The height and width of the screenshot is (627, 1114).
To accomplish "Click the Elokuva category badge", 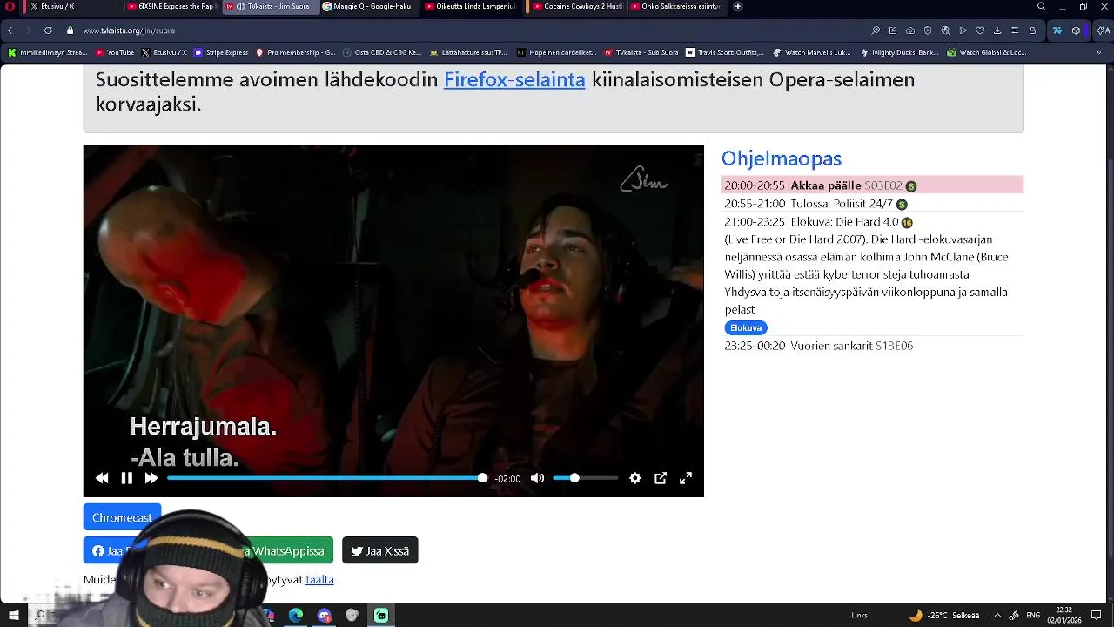I will [x=746, y=327].
